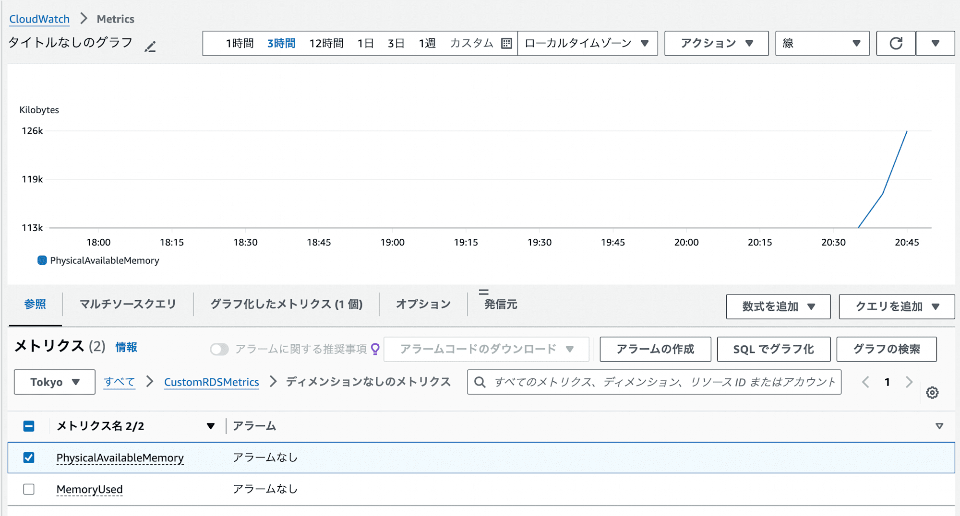The width and height of the screenshot is (960, 516).
Task: Switch to マルチソースクエリ tab
Action: (128, 304)
